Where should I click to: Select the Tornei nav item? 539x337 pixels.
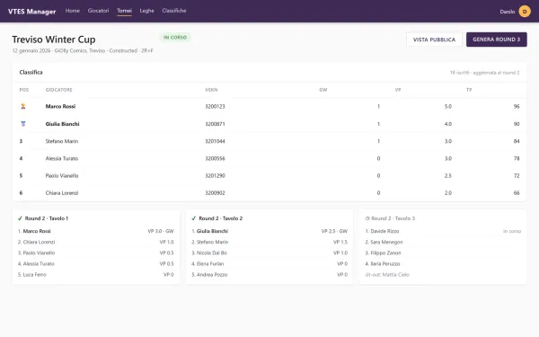point(125,11)
